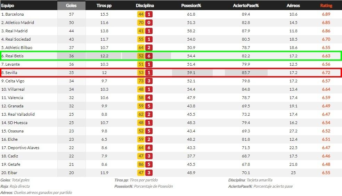This screenshot has height=196, width=342.
Task: Click Barcelona rating value 6.89
Action: coord(326,14)
